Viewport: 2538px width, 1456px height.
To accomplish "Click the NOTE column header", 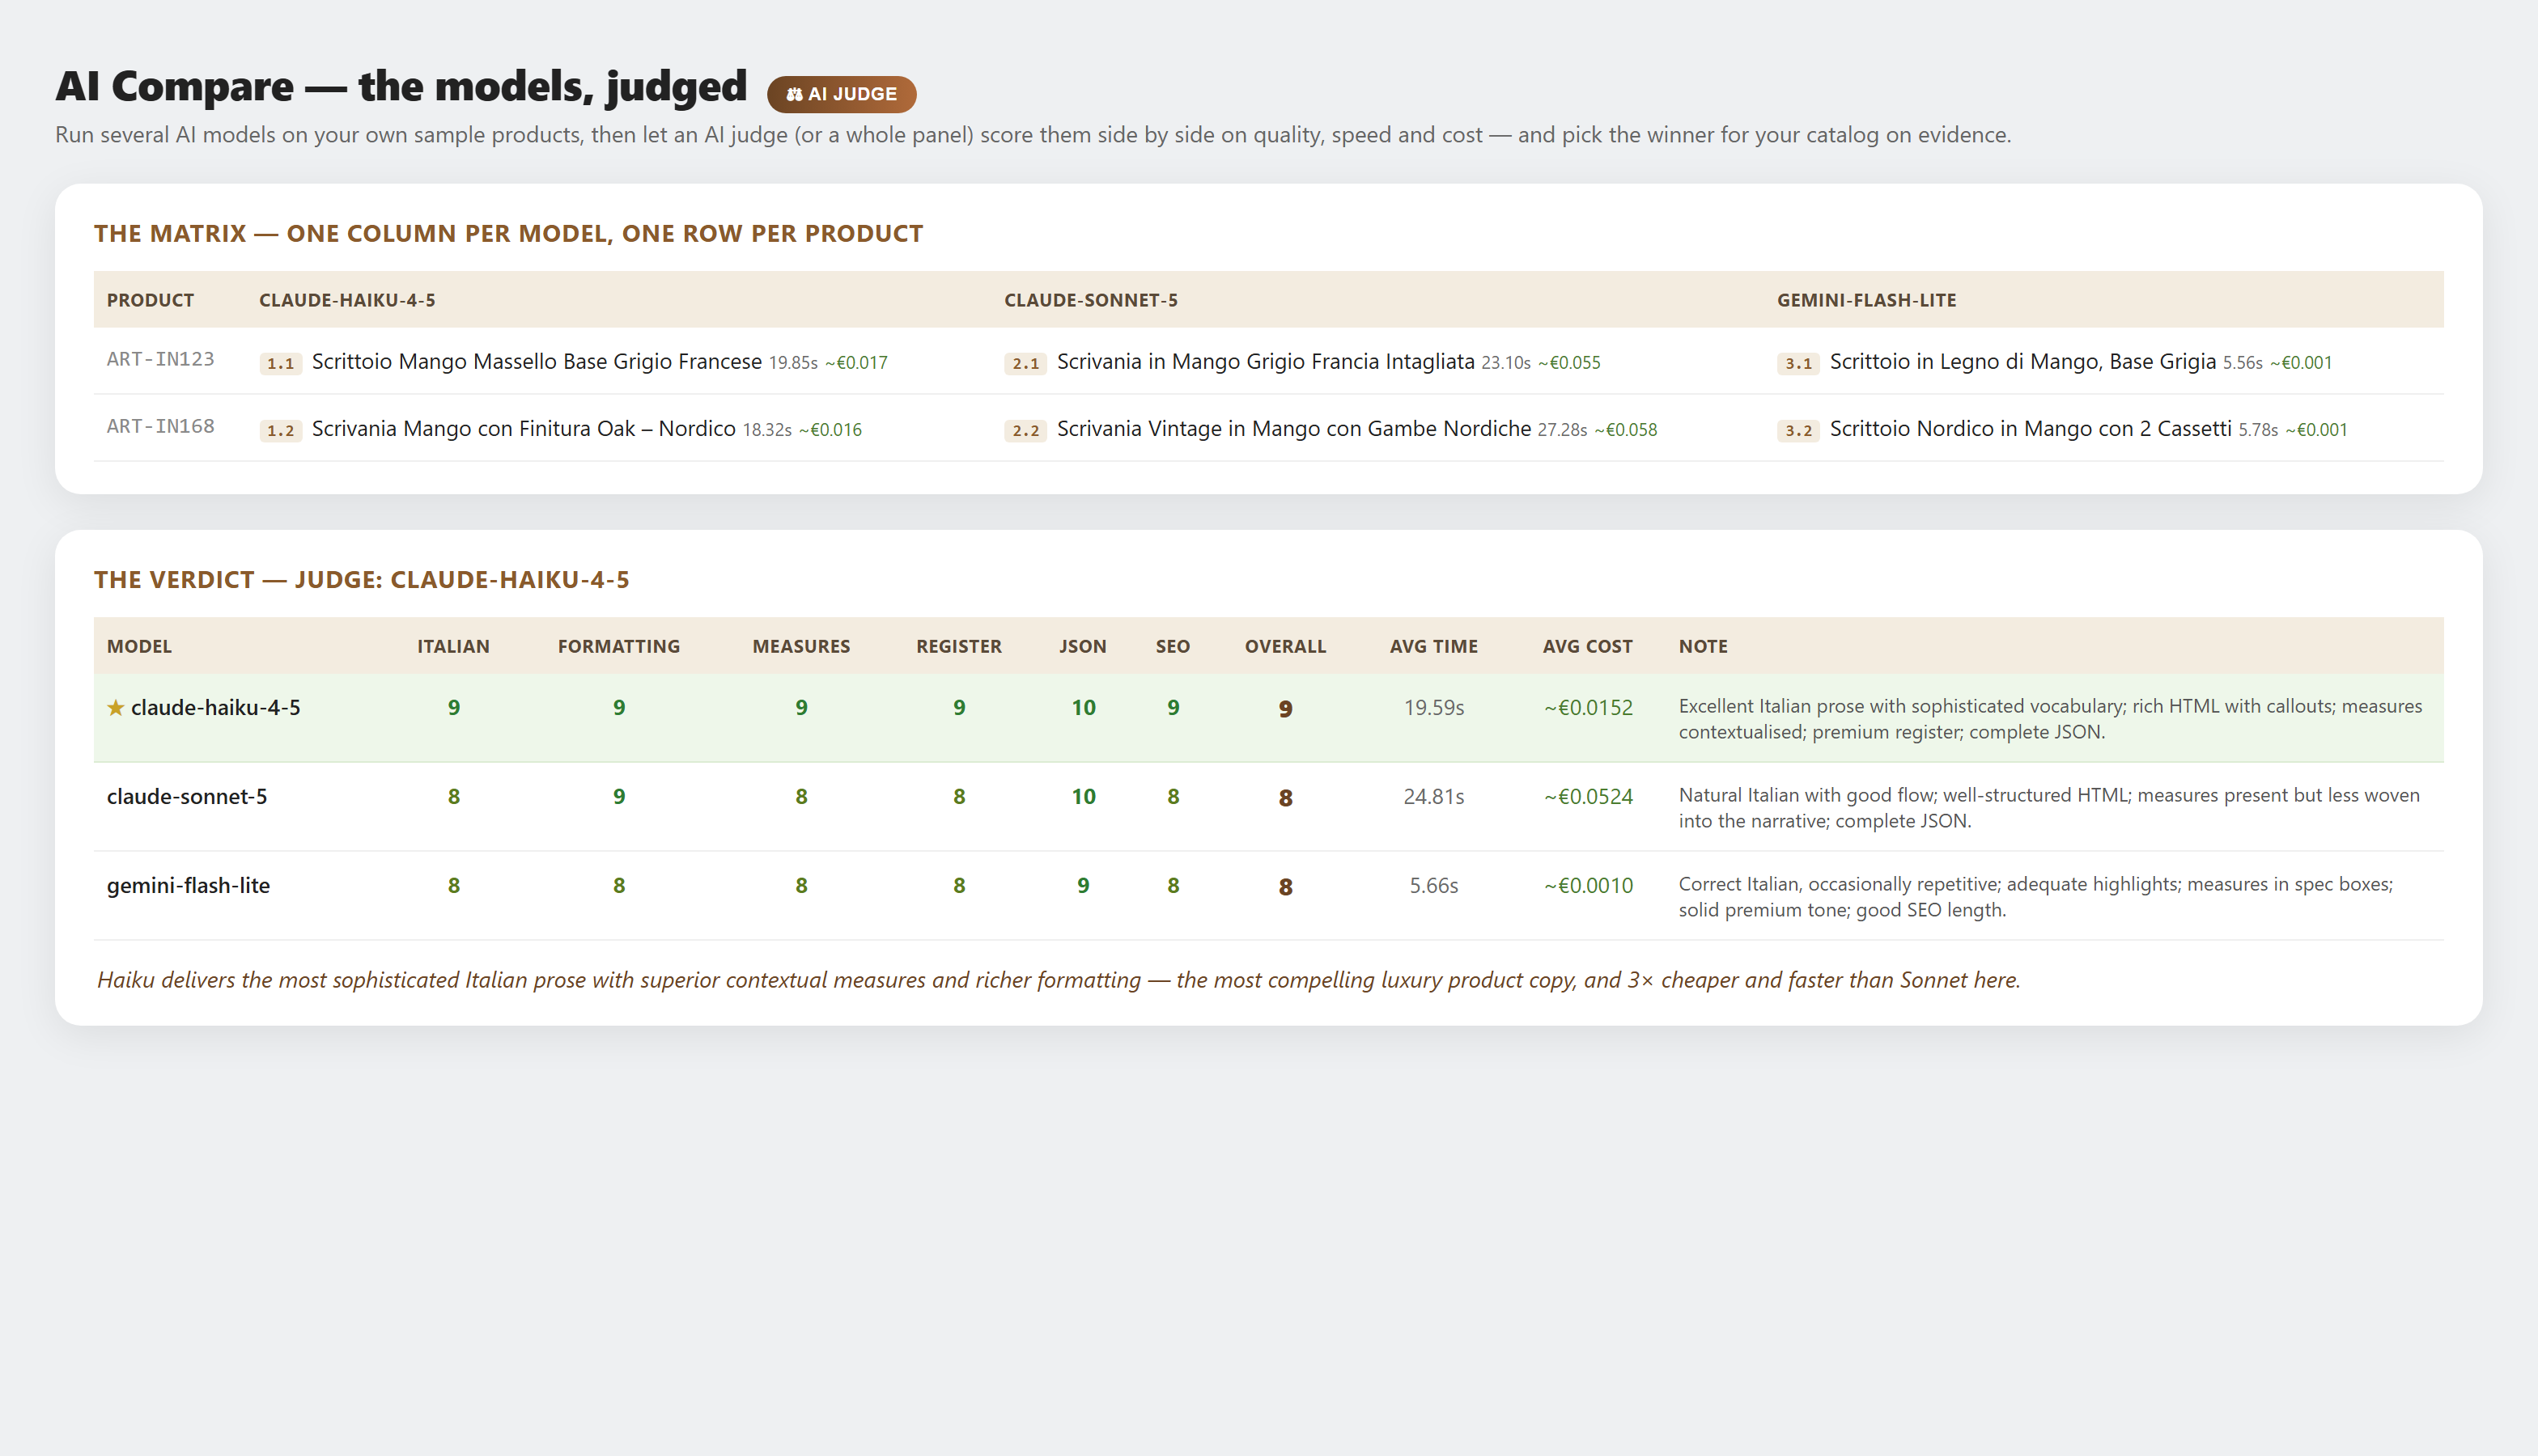I will tap(1703, 646).
